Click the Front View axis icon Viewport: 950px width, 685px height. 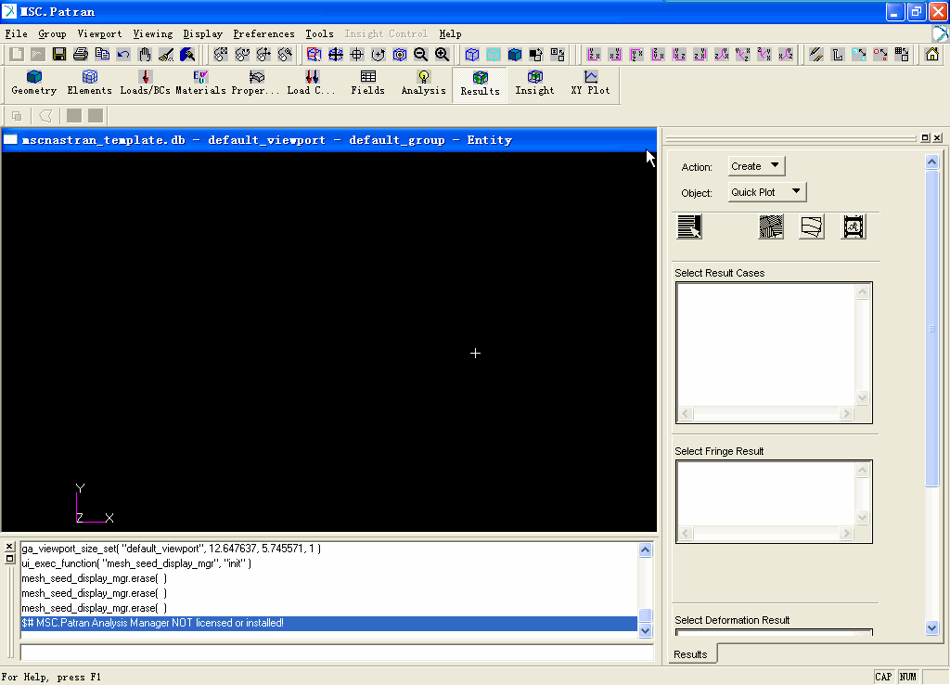coord(594,55)
